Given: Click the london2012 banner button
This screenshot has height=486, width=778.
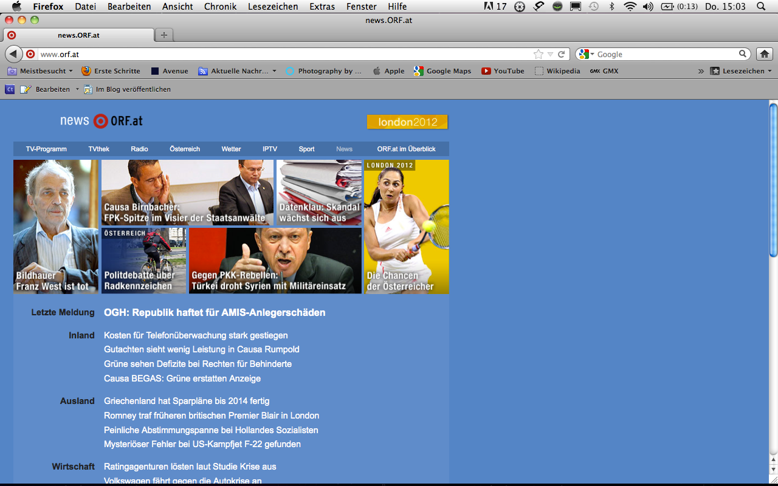Looking at the screenshot, I should tap(407, 122).
